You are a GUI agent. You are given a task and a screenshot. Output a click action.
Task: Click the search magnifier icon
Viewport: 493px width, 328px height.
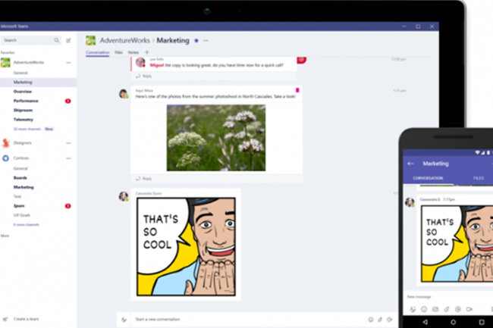point(56,40)
